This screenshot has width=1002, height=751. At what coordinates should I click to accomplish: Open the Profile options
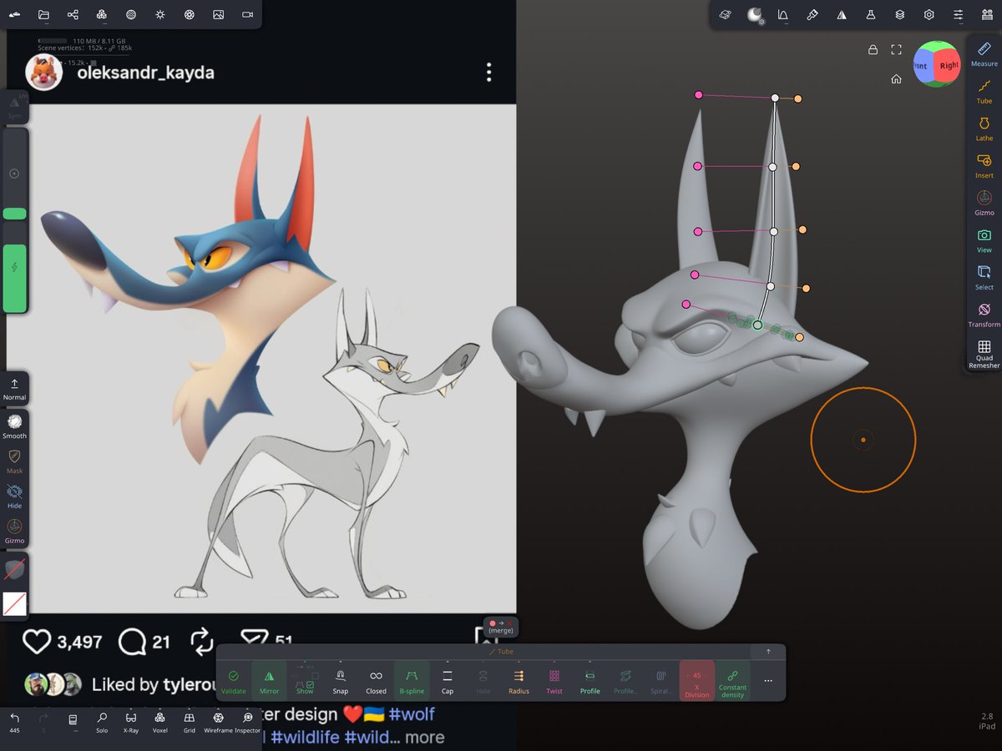pos(590,680)
